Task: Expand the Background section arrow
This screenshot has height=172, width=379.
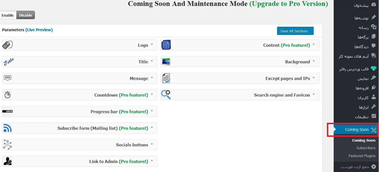Action: pos(314,61)
